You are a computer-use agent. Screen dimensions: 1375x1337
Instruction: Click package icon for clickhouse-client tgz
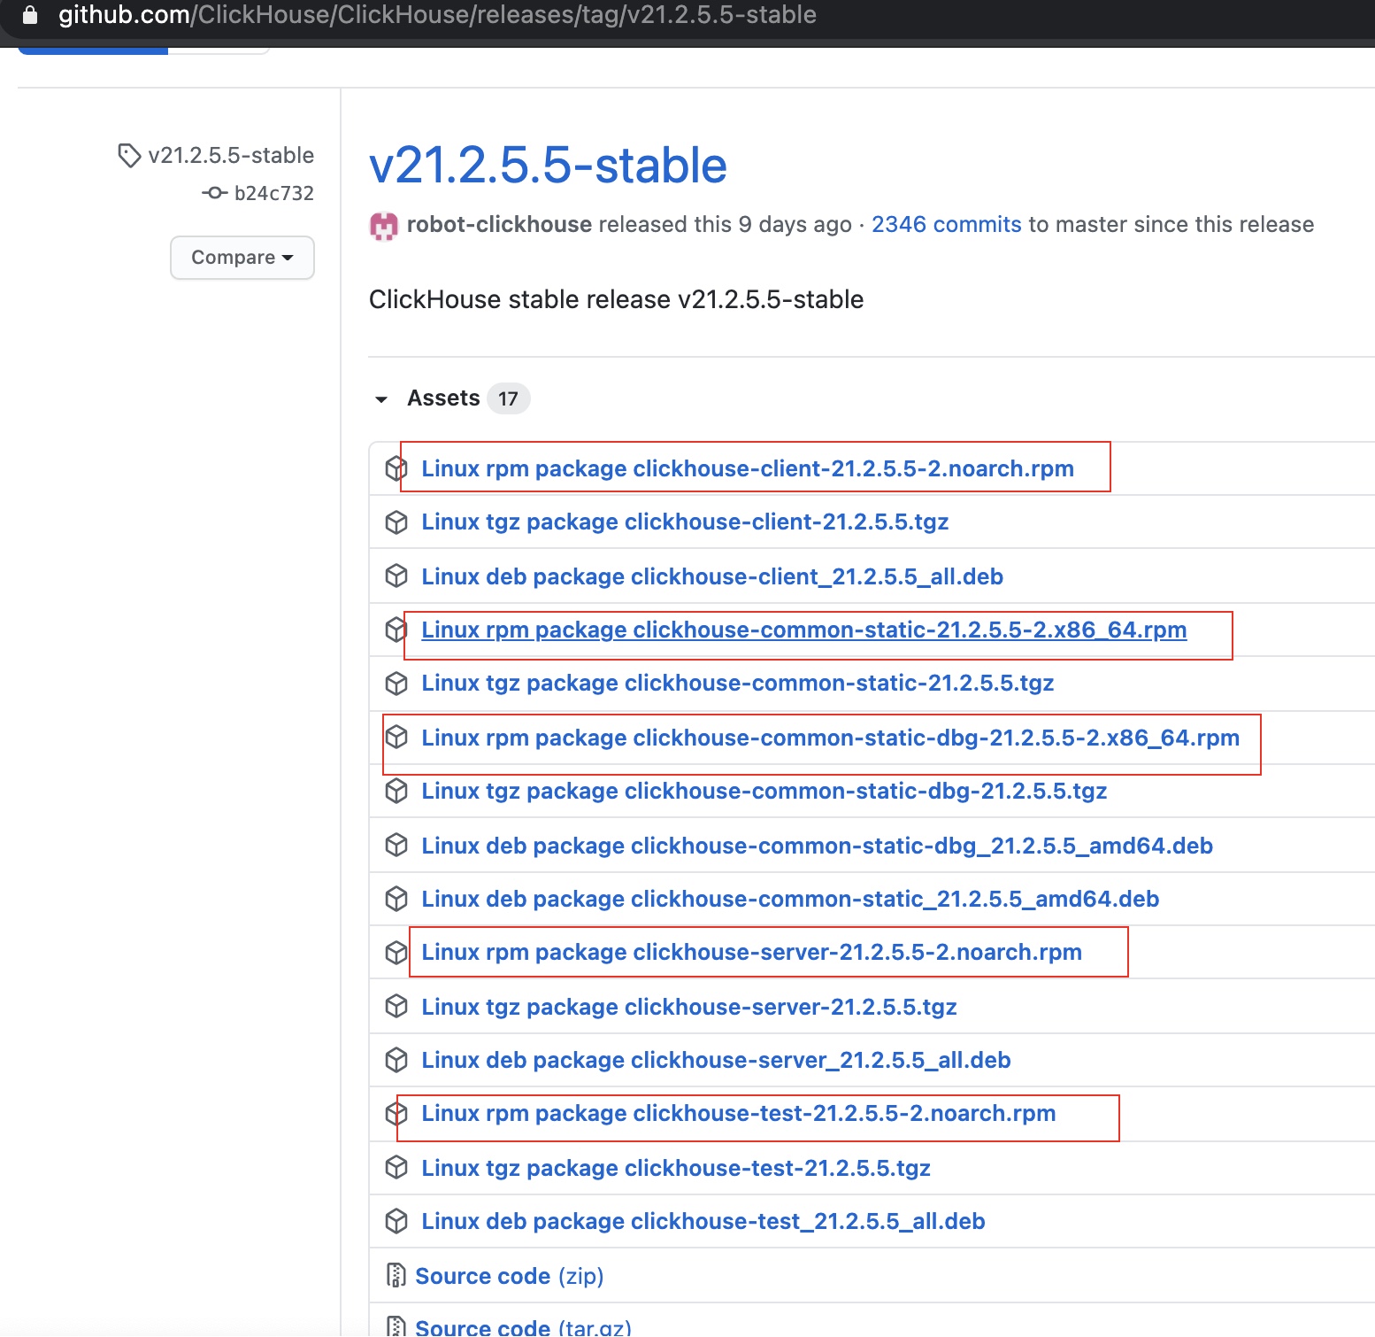396,522
